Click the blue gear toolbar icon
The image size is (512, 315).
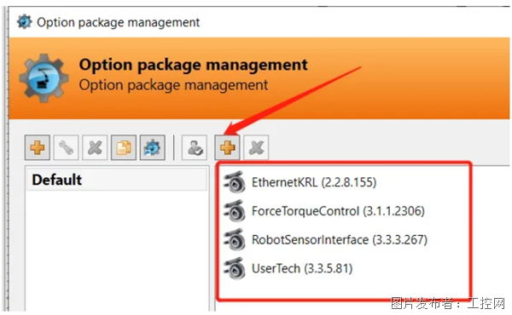tap(152, 147)
